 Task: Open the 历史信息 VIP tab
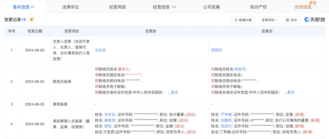pyautogui.click(x=303, y=7)
